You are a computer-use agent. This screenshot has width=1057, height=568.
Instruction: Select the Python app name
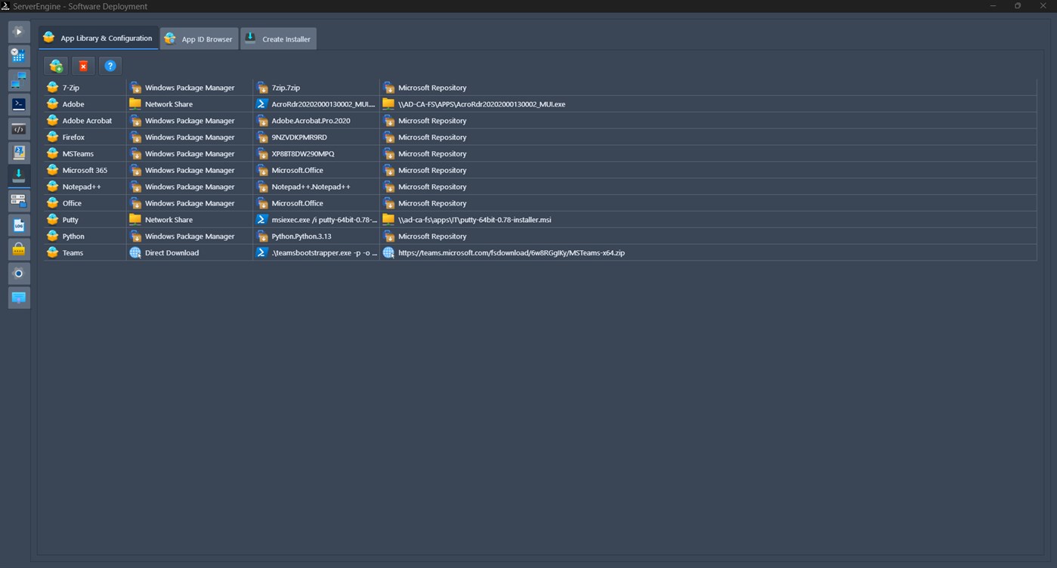pyautogui.click(x=73, y=236)
